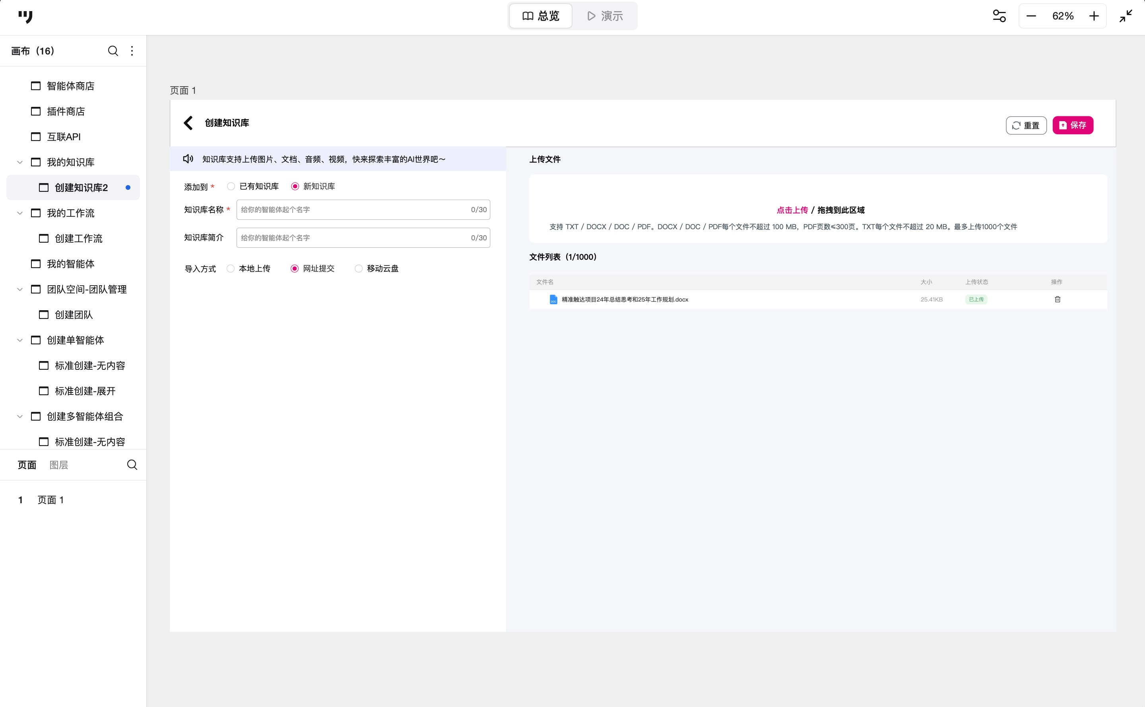This screenshot has width=1145, height=707.
Task: Switch to the 演示 presentation tab
Action: pos(605,16)
